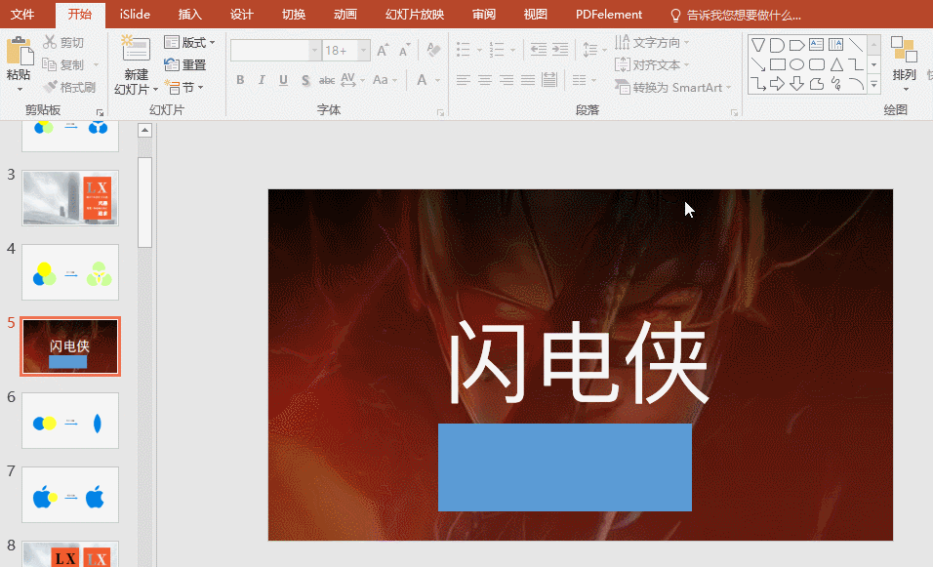Click the clear formatting eraser icon
The height and width of the screenshot is (567, 933).
point(433,51)
